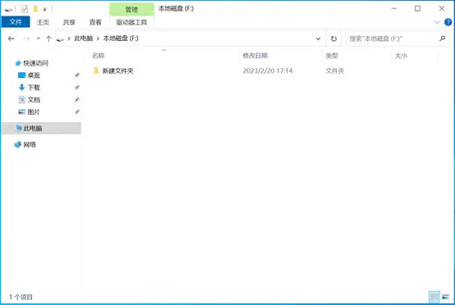Open 文档 in the navigation pane
Screen dimensions: 455x305
[x=34, y=100]
